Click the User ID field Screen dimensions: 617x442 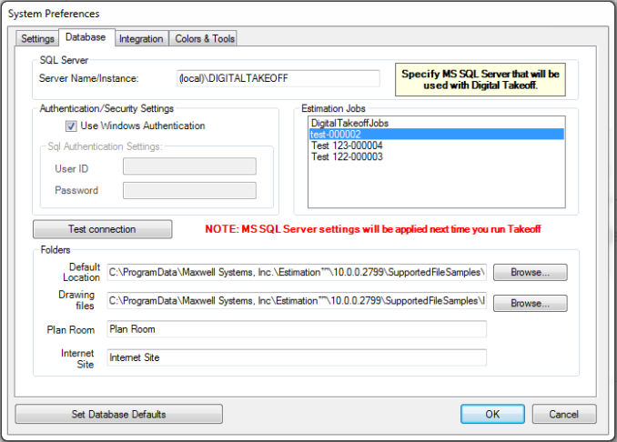189,166
